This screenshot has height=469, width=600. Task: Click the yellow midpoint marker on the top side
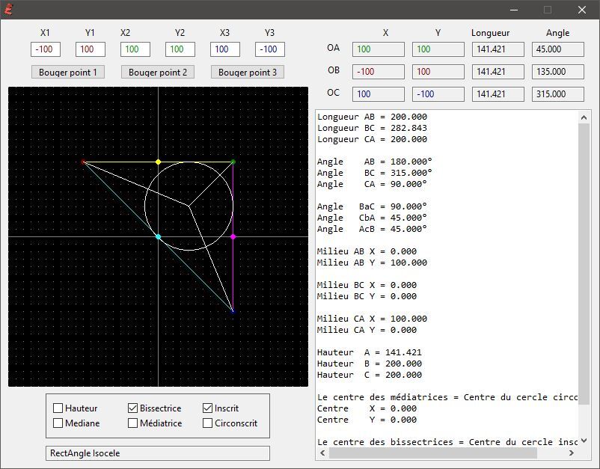(x=158, y=162)
